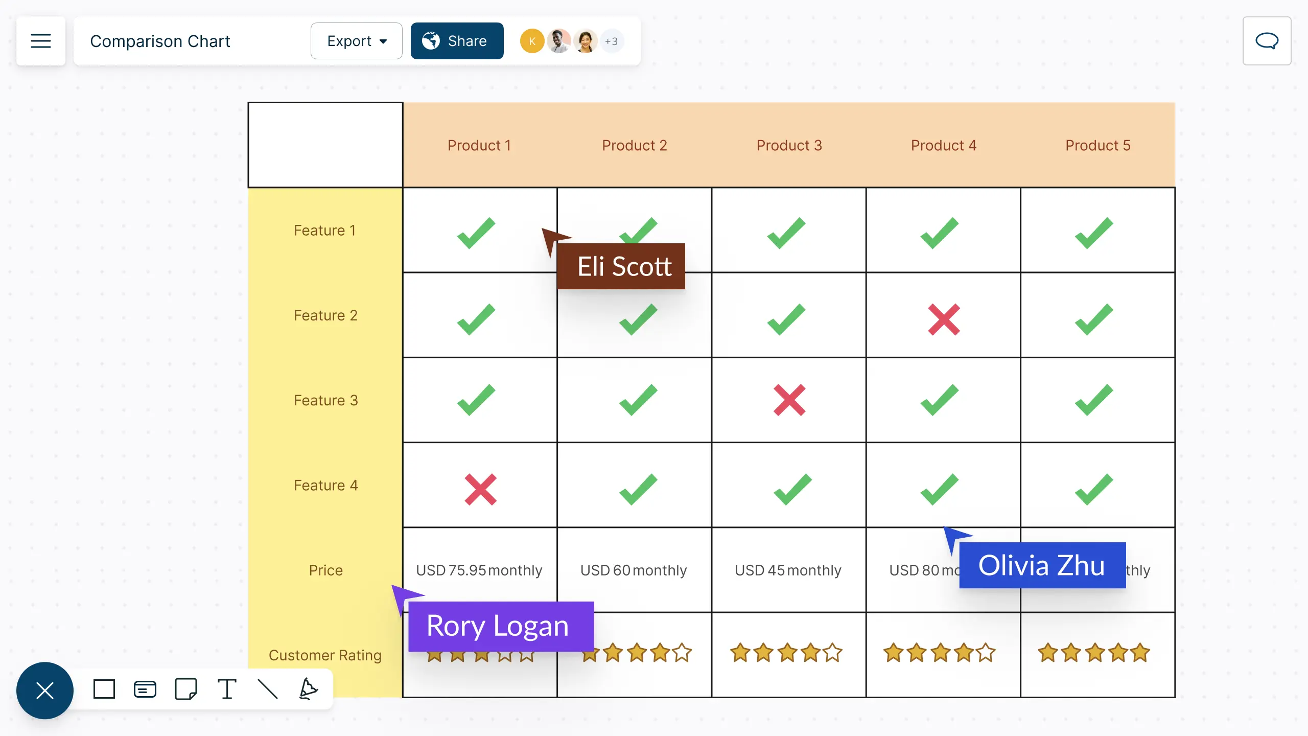1308x736 pixels.
Task: Toggle Feature 3 checkmark for Product 3
Action: pyautogui.click(x=789, y=400)
